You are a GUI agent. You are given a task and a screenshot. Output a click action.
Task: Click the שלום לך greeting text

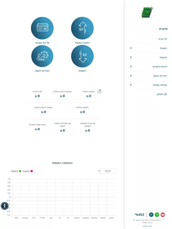pos(163,29)
